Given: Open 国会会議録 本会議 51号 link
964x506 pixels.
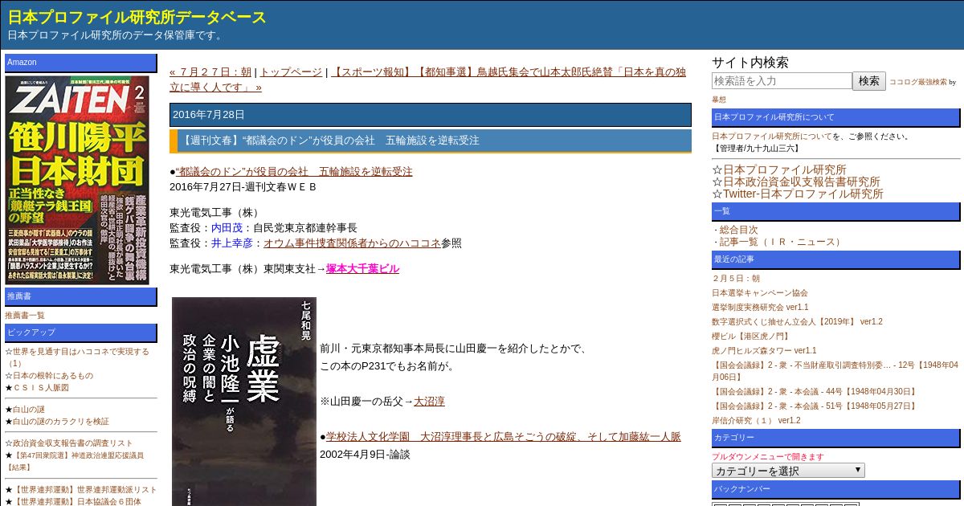Looking at the screenshot, I should click(815, 406).
